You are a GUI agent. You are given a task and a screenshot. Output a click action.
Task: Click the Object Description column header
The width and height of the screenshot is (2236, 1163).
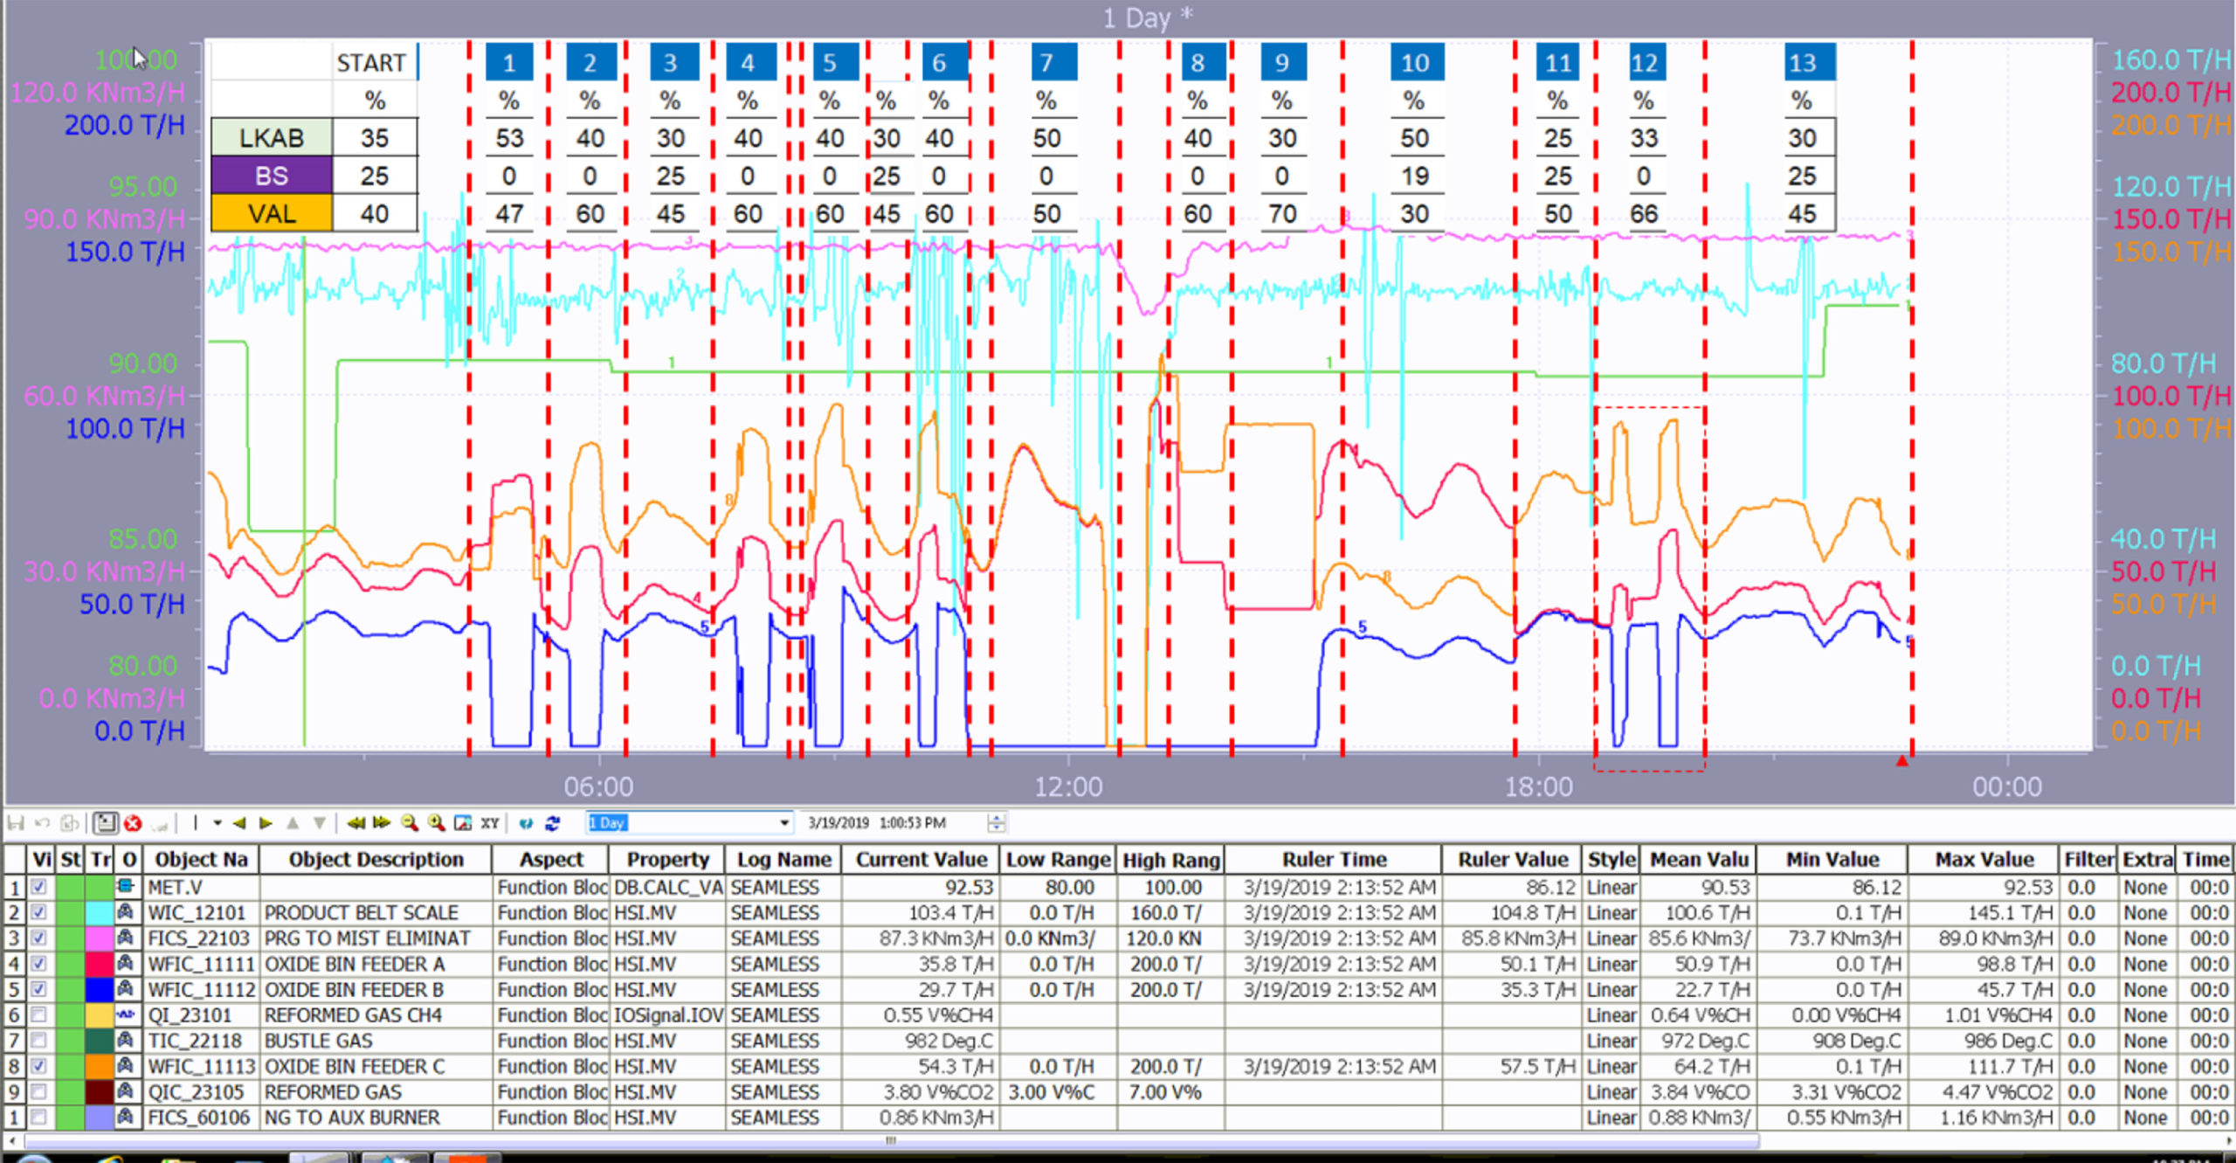point(376,860)
